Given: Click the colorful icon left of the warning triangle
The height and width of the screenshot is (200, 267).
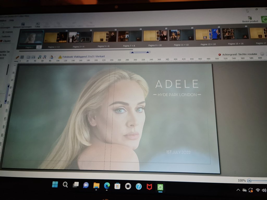Looking at the screenshot, I should tap(51, 57).
